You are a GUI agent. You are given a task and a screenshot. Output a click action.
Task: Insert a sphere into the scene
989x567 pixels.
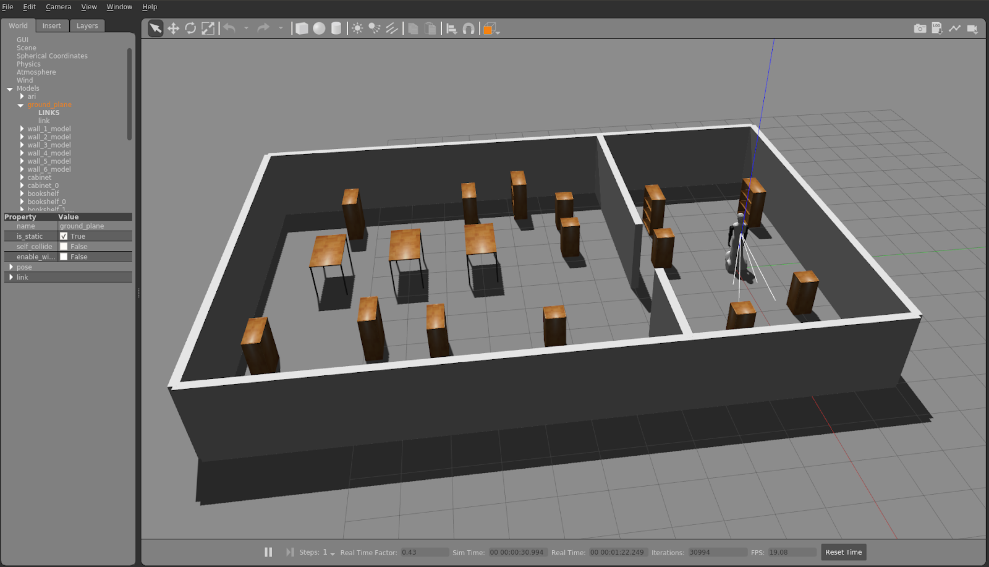point(319,28)
